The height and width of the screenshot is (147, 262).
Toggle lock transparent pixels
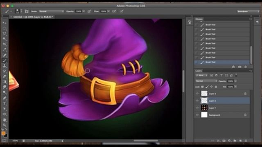tap(202, 87)
